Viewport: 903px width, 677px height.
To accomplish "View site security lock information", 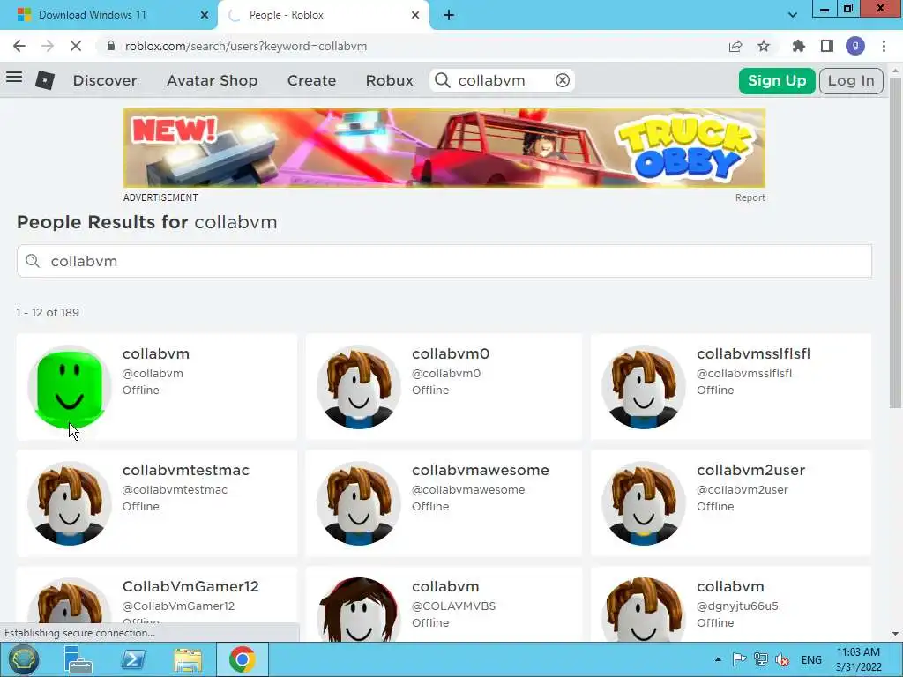I will [111, 46].
